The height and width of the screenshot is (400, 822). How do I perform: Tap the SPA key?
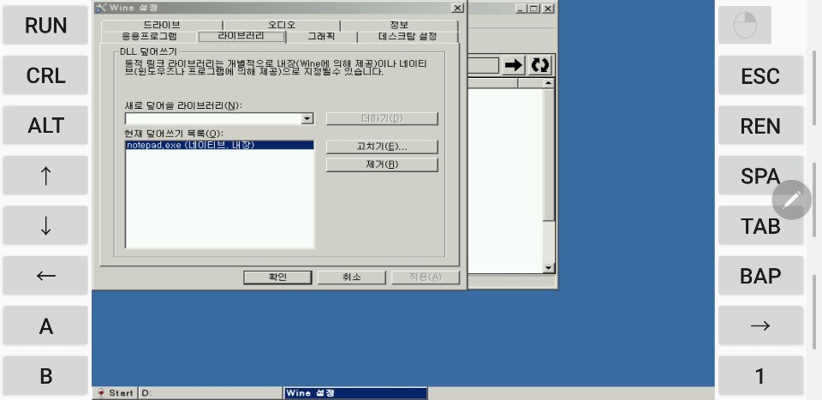760,175
